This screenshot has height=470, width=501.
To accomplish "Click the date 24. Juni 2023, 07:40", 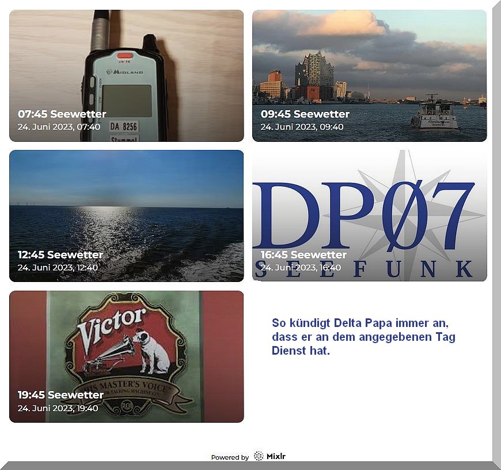I will [59, 127].
